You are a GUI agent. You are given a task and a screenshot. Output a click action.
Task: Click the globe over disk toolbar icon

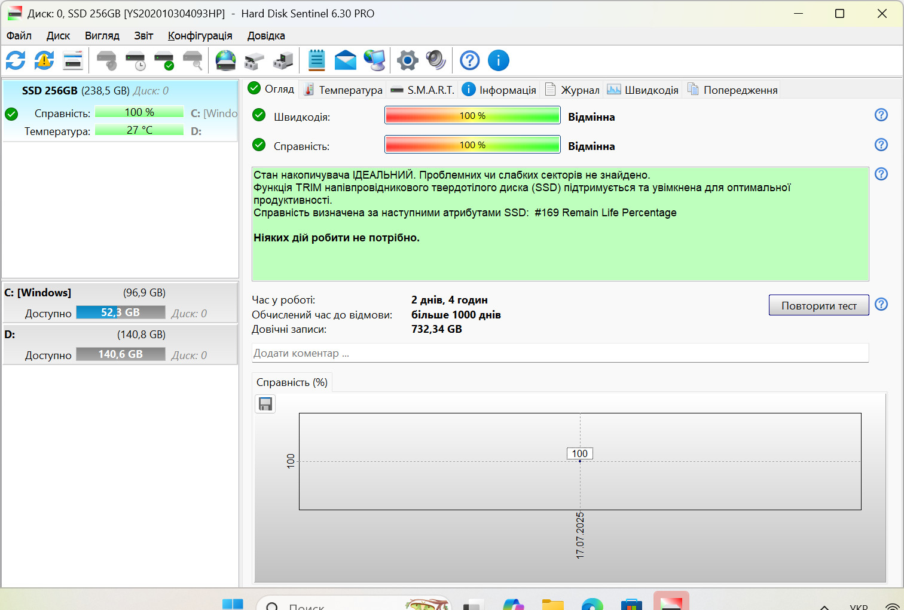coord(226,60)
